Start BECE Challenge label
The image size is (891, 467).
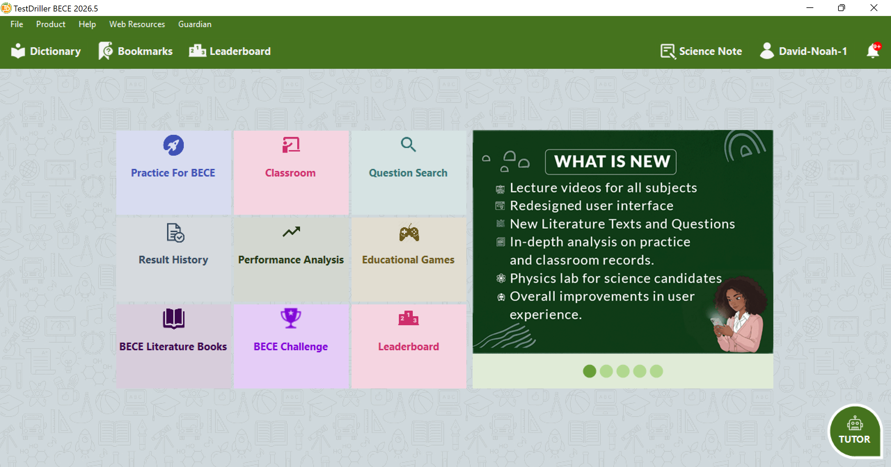(x=291, y=346)
